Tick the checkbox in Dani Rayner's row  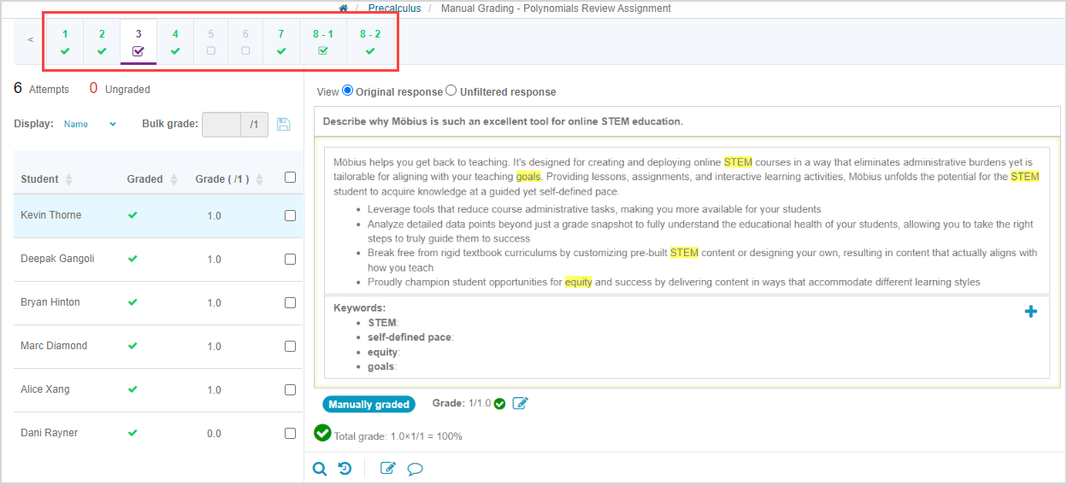point(290,433)
